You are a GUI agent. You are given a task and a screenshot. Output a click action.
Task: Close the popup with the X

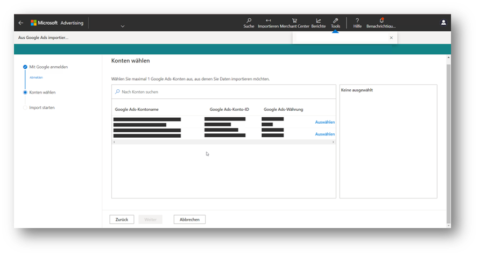391,38
